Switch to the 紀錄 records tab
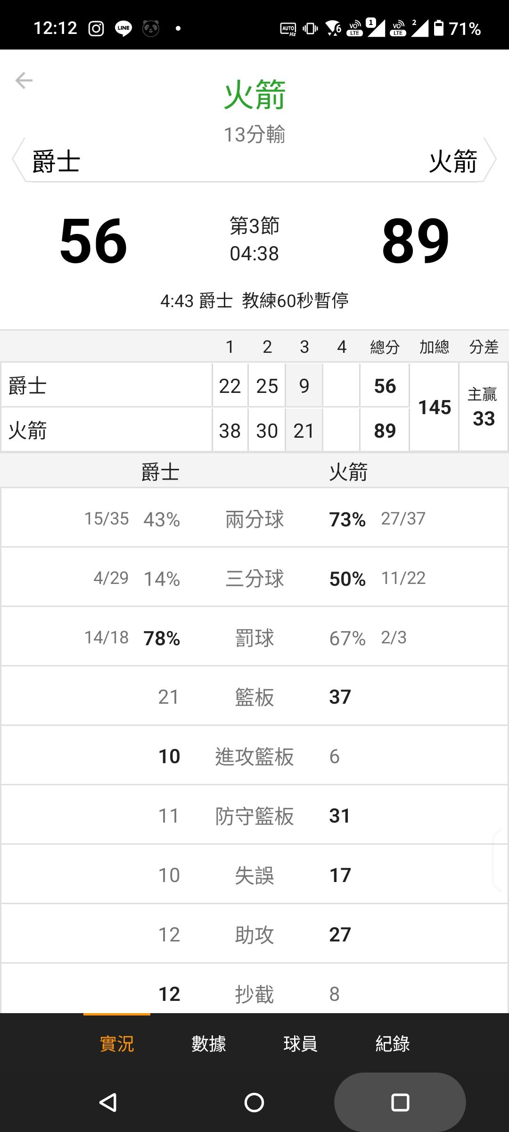The image size is (509, 1132). (x=392, y=1043)
